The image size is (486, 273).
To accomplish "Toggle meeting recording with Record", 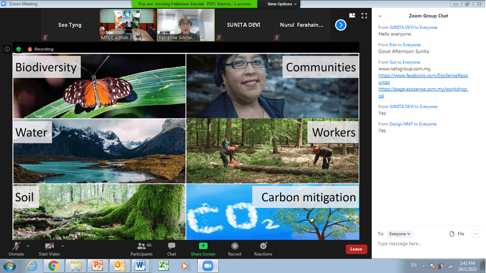I will click(x=234, y=249).
